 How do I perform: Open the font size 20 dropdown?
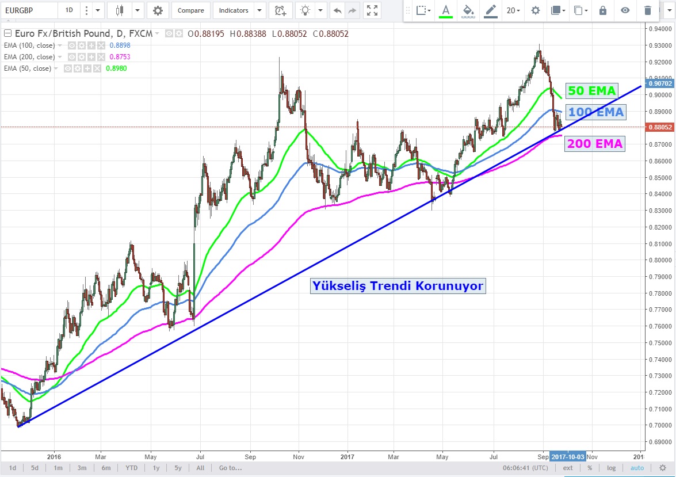tap(513, 10)
